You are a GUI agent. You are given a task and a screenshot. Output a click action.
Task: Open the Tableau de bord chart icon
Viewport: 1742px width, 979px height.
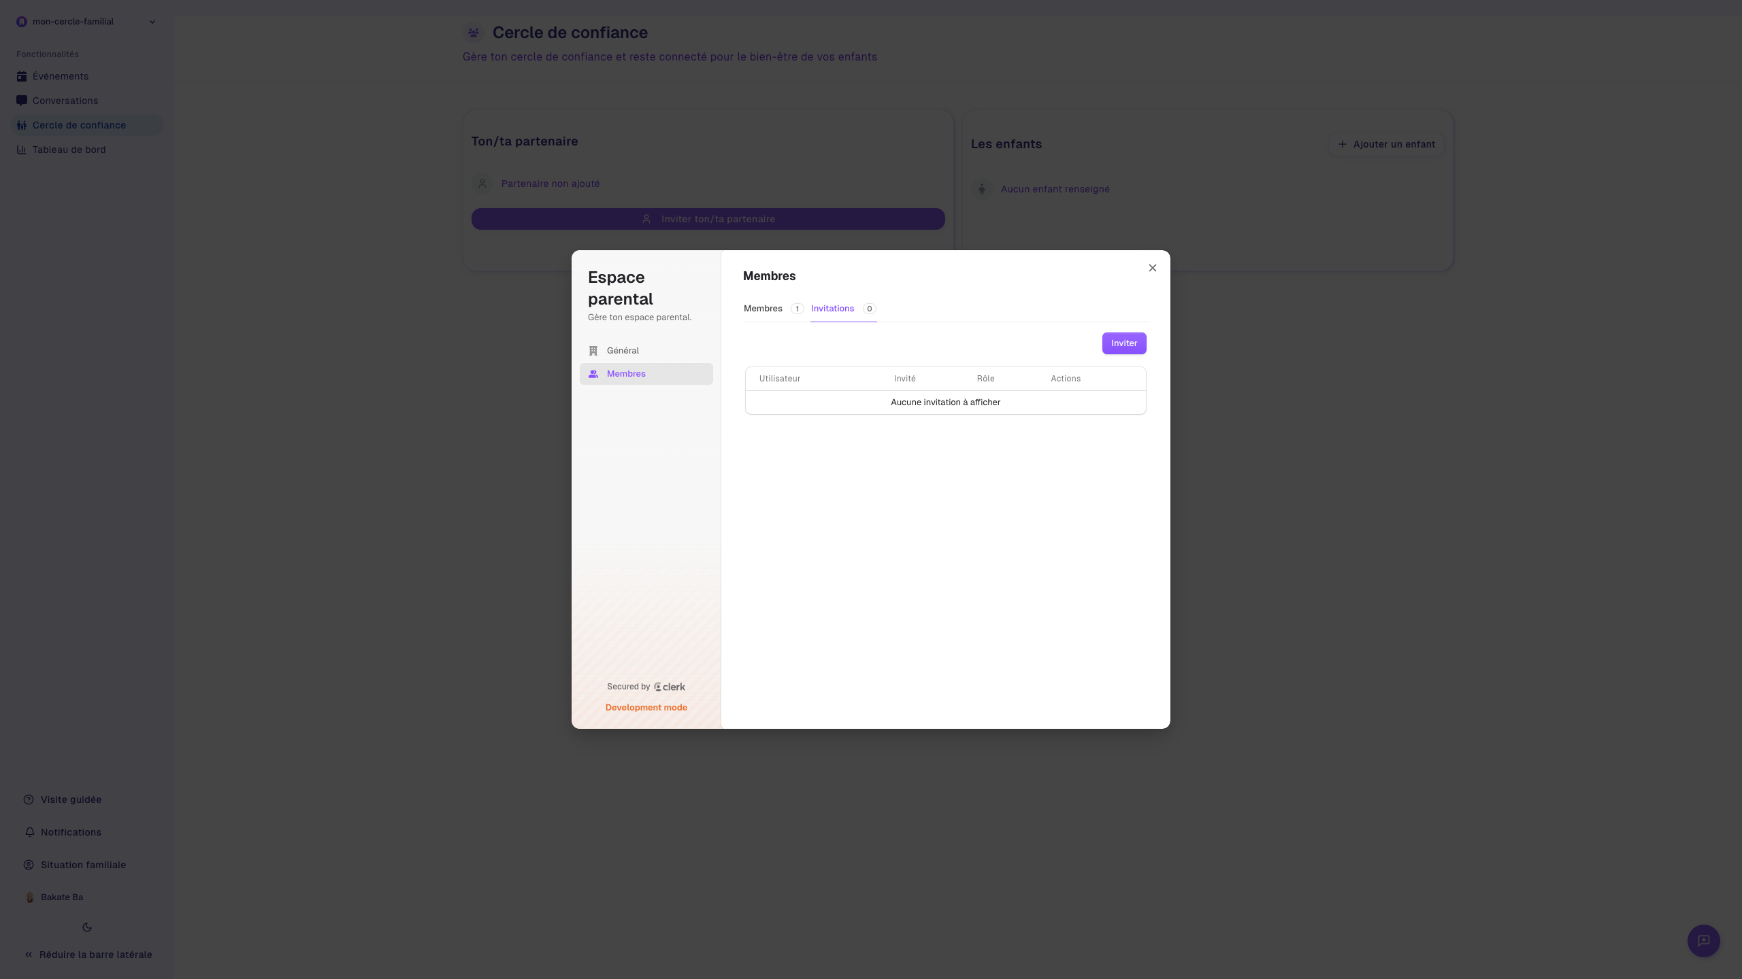click(22, 150)
